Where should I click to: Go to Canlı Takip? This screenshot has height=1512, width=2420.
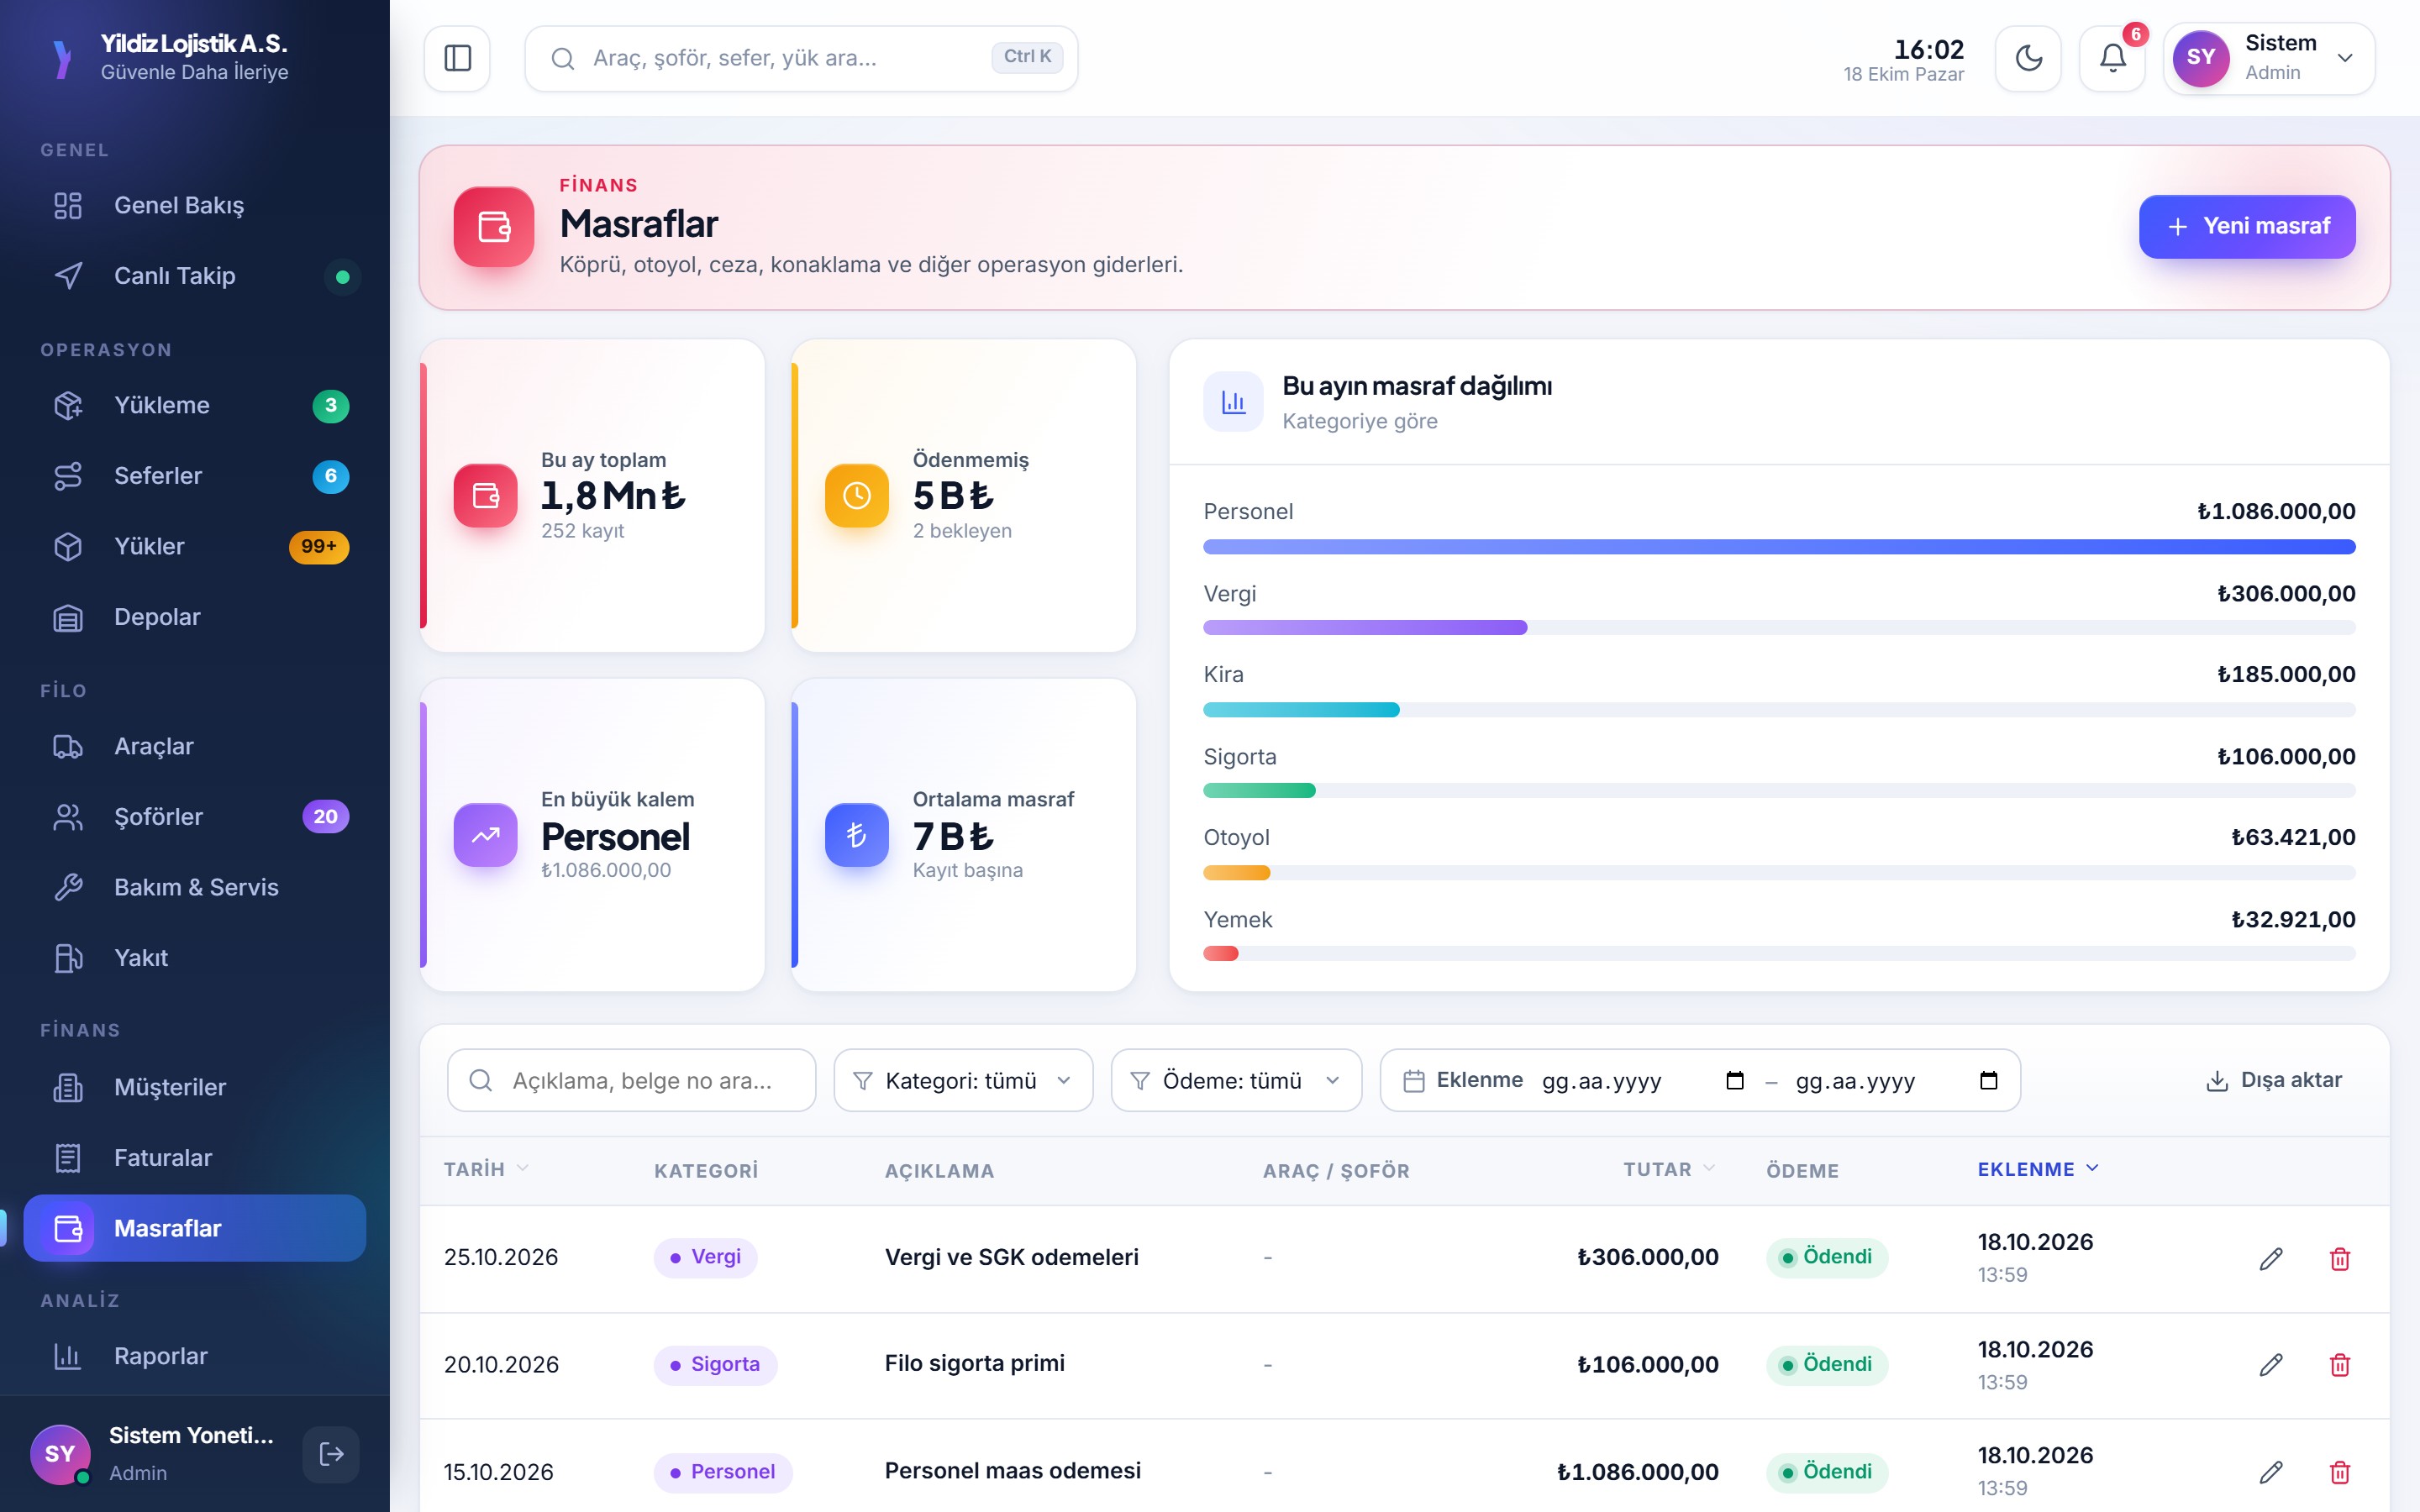pyautogui.click(x=195, y=276)
